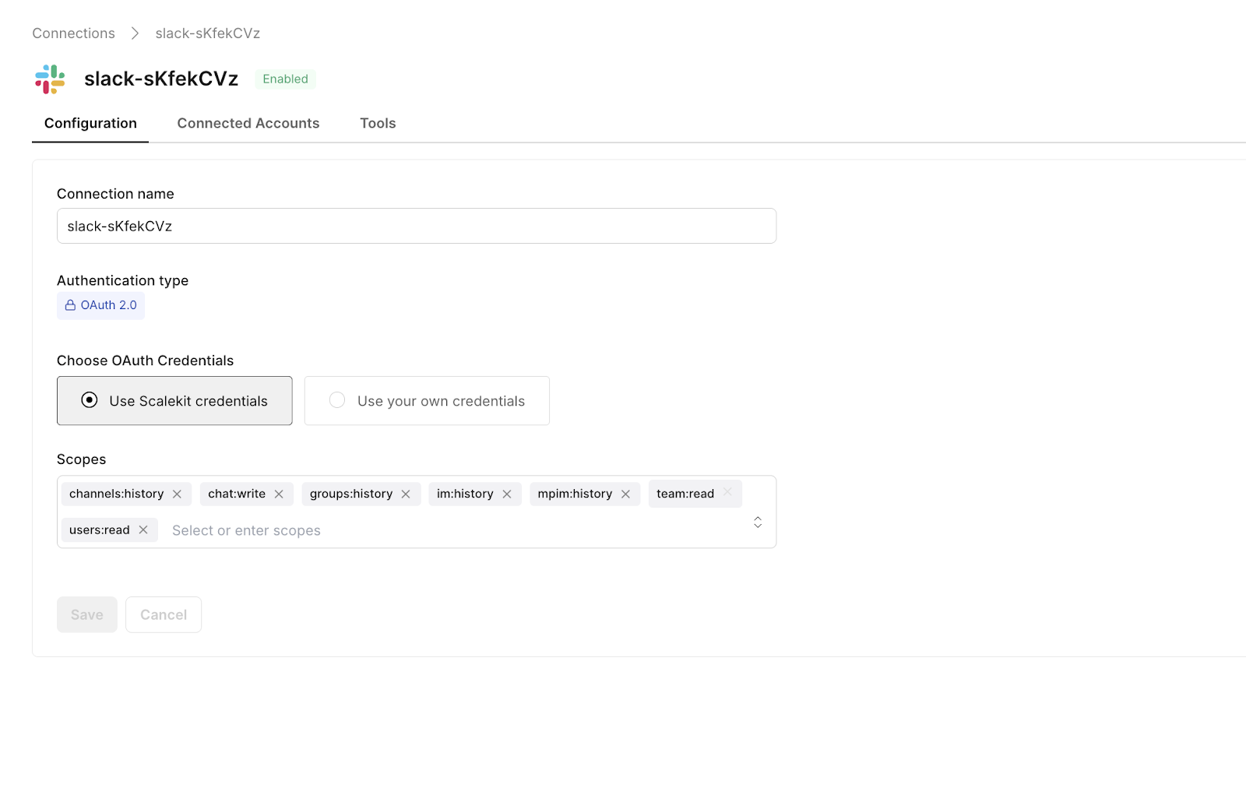Click the breadcrumb chevron separator
The height and width of the screenshot is (802, 1246).
(x=135, y=33)
